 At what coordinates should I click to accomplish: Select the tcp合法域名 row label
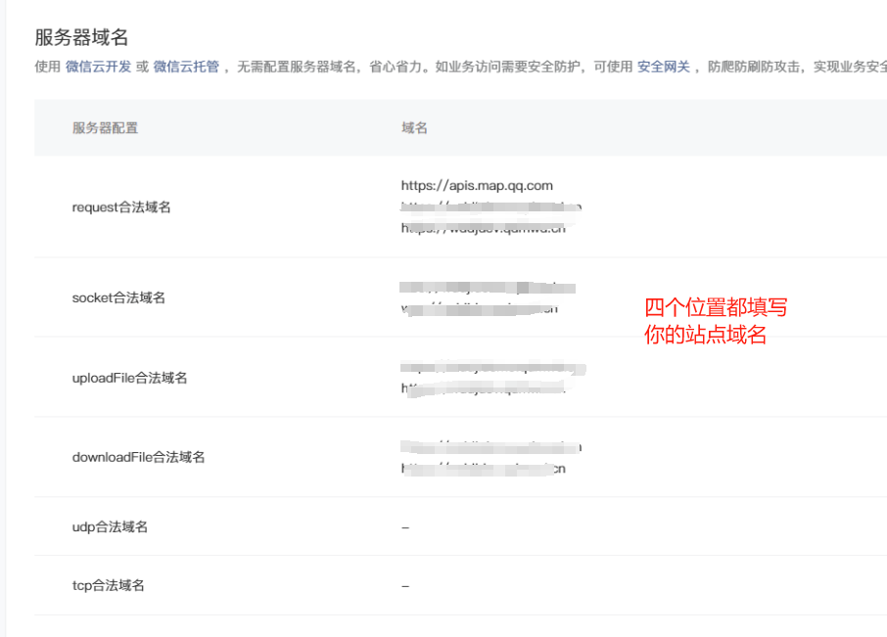point(108,585)
